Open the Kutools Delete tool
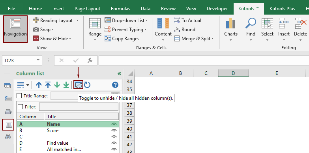Screen dimensions: 309x153 pyautogui.click(x=300, y=29)
